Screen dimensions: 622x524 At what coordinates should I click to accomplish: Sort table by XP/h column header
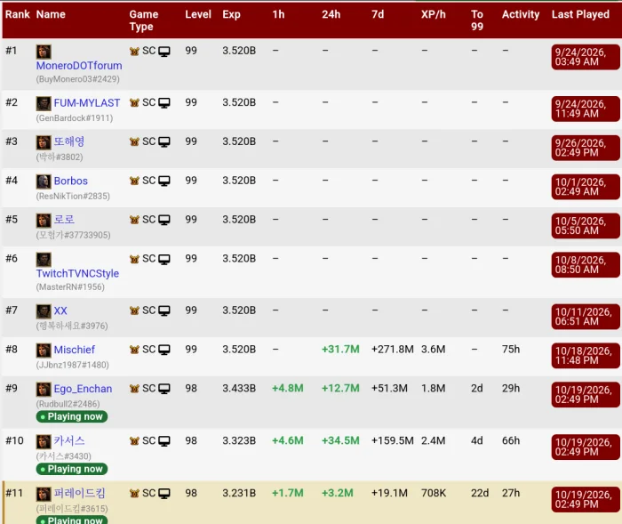(x=434, y=15)
